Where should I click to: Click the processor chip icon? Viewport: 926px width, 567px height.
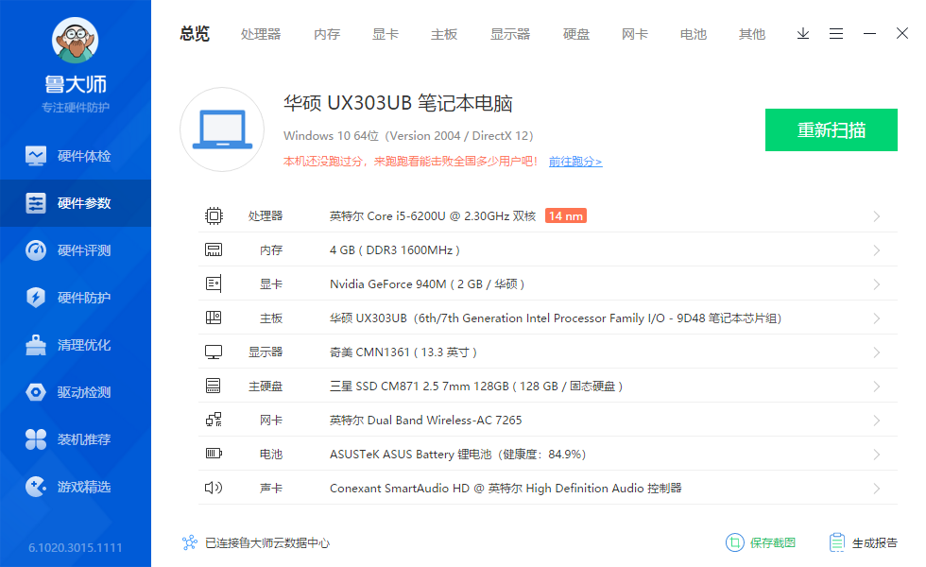[x=214, y=215]
